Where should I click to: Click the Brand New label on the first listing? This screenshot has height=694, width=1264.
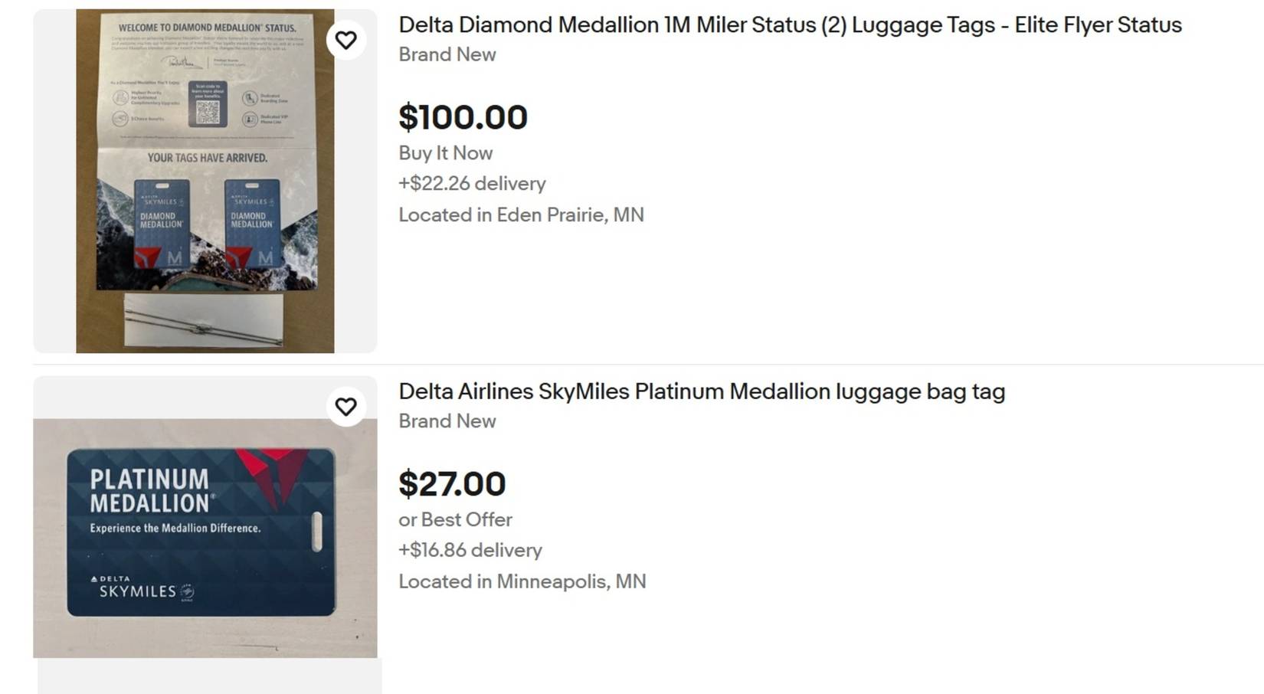[x=447, y=54]
